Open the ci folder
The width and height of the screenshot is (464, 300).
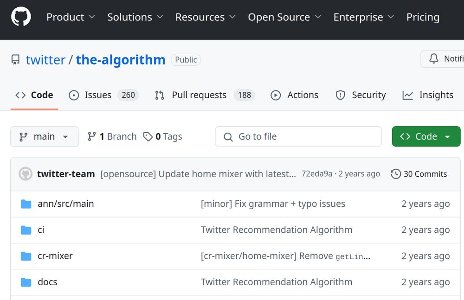[41, 230]
